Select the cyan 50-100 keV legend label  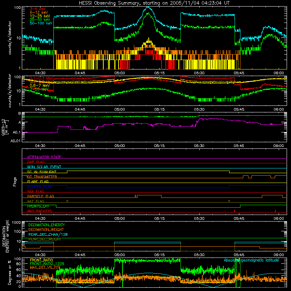41,23
